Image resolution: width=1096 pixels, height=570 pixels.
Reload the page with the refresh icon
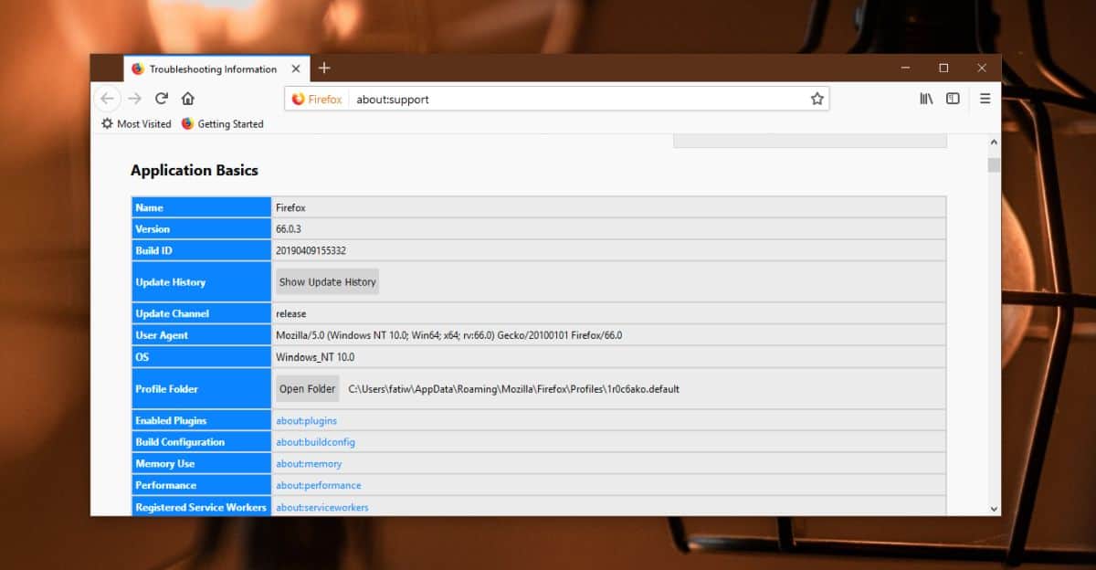pos(162,99)
